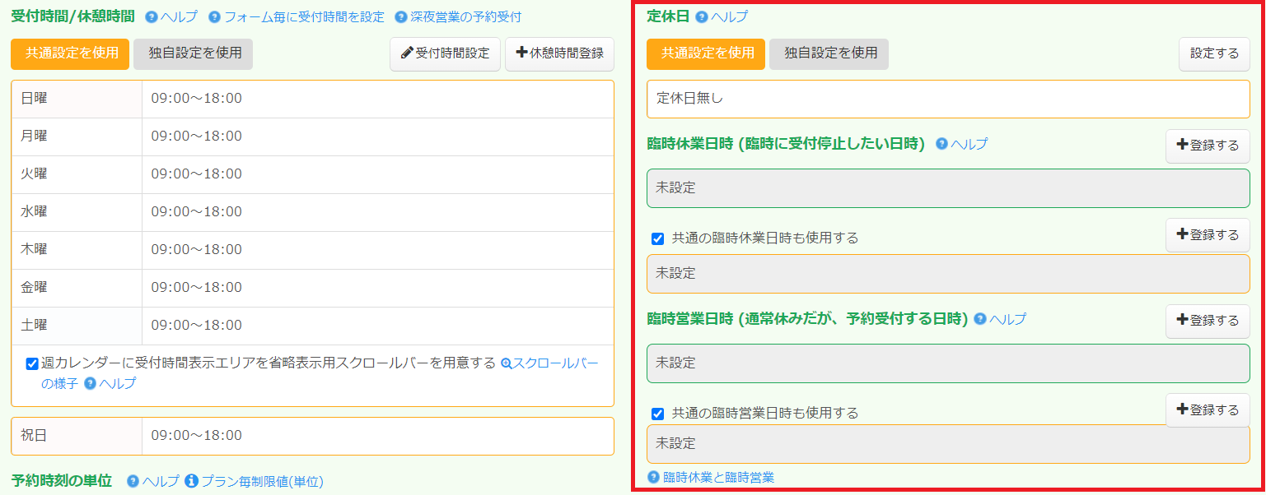Click help icon next to 臨時休業日時 heading
The width and height of the screenshot is (1266, 495).
(942, 144)
